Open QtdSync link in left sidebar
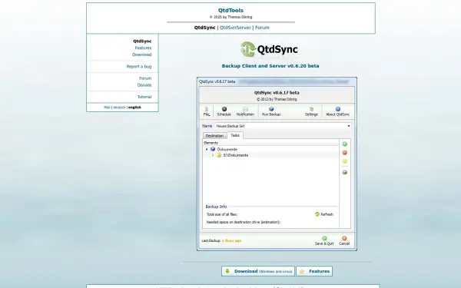This screenshot has width=461, height=288. click(x=142, y=41)
